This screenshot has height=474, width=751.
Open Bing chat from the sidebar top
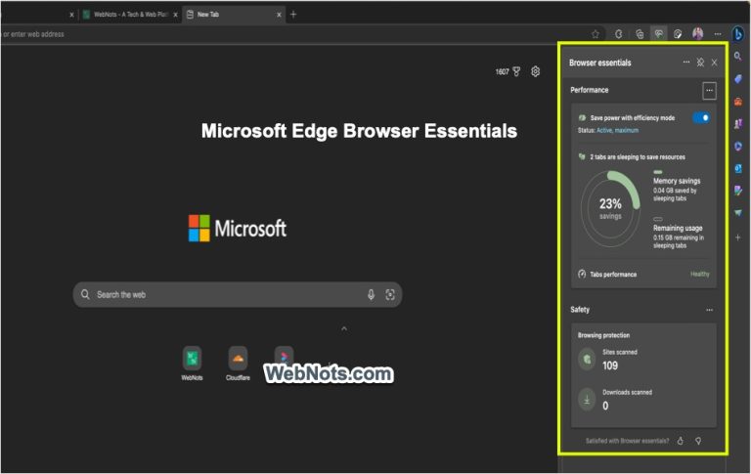point(738,34)
